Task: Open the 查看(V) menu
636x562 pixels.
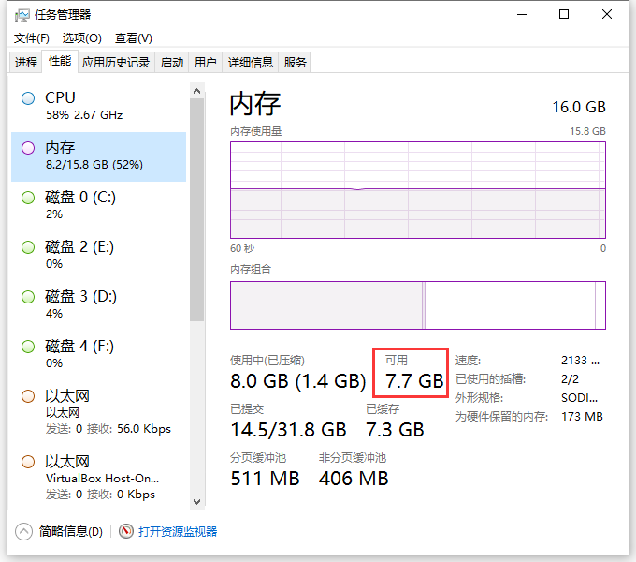Action: click(x=133, y=38)
